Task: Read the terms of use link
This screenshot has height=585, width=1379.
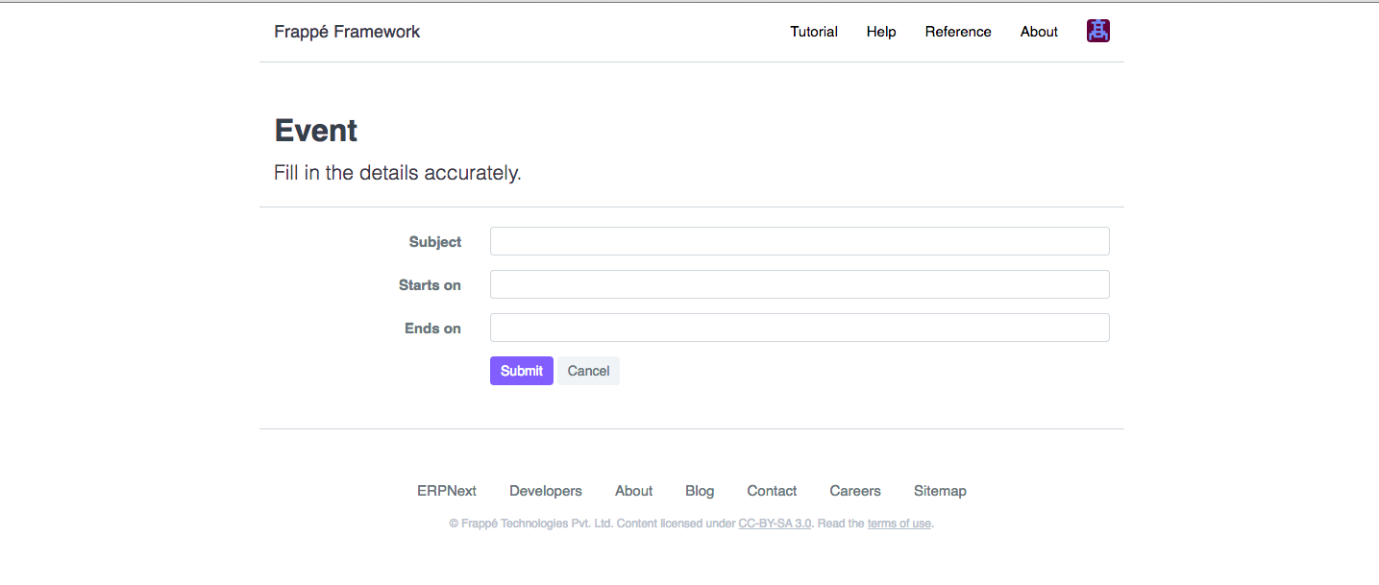Action: (x=899, y=524)
